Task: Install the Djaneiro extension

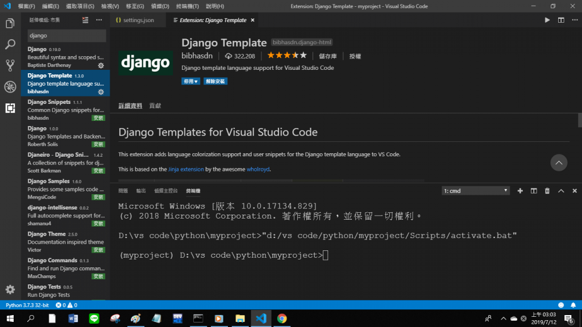Action: (98, 170)
